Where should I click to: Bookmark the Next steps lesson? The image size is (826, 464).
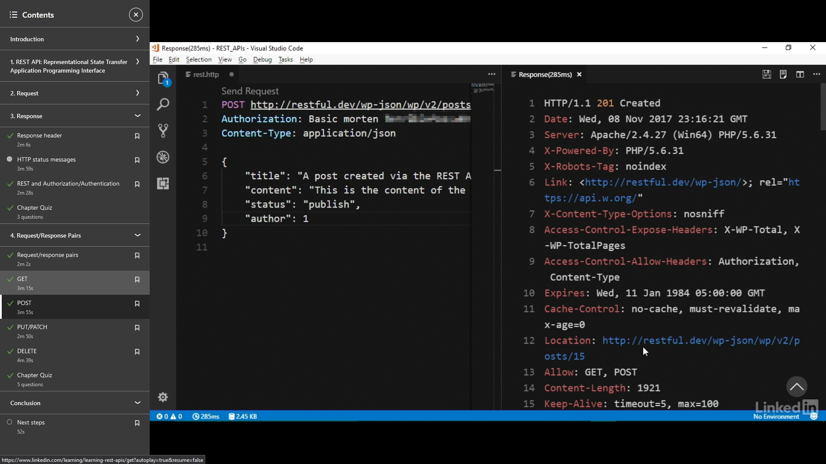click(x=137, y=423)
